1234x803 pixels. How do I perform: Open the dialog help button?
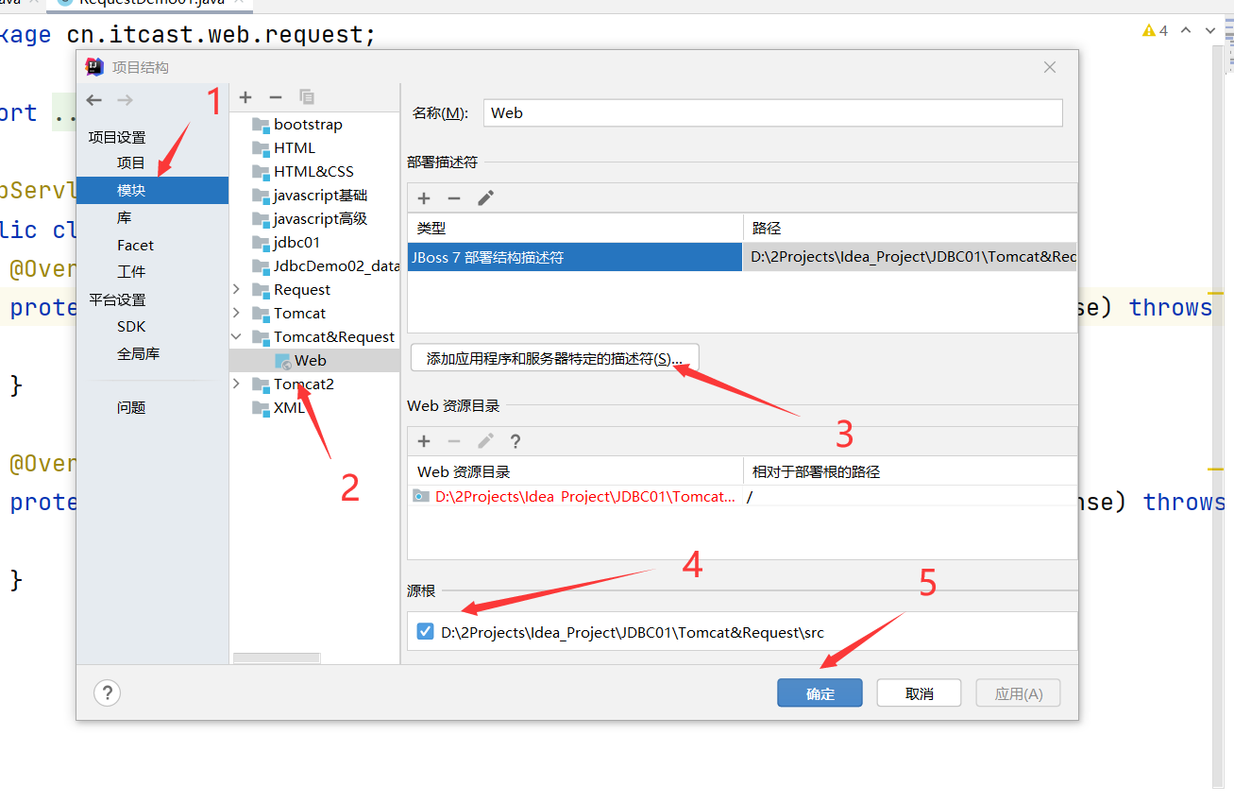108,693
